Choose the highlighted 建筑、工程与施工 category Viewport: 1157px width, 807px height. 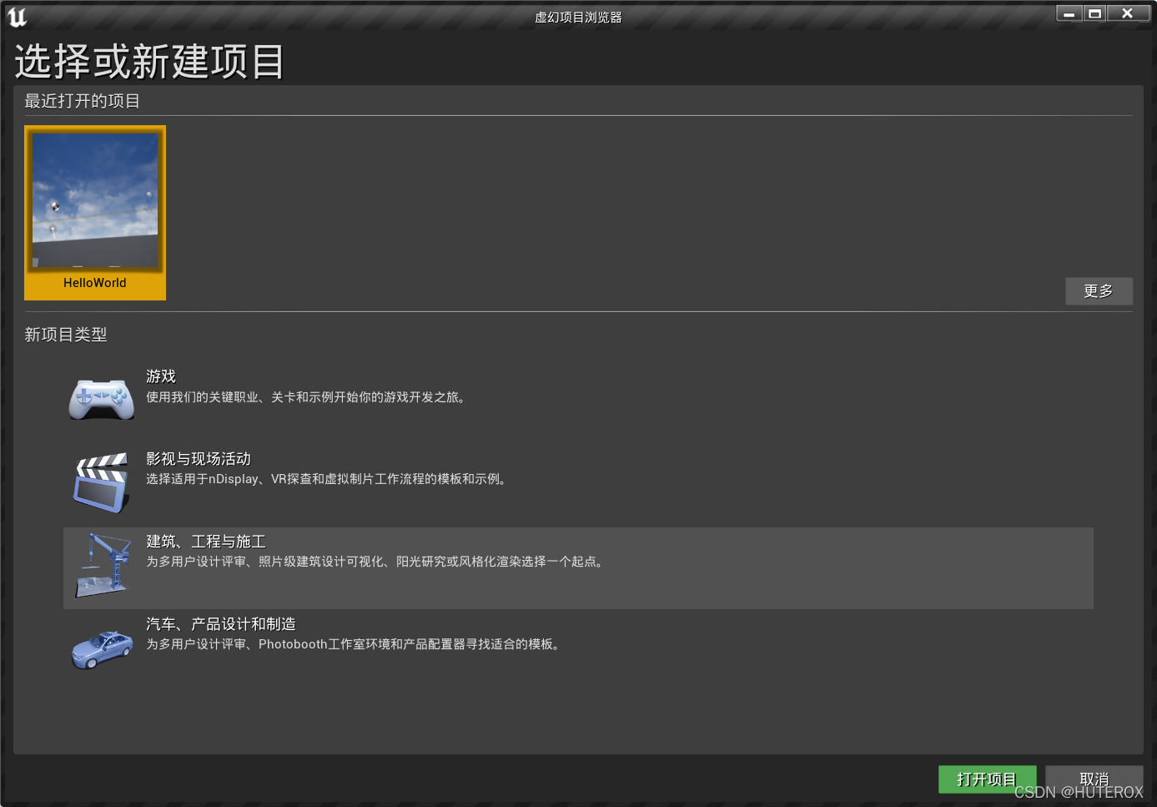tap(205, 541)
